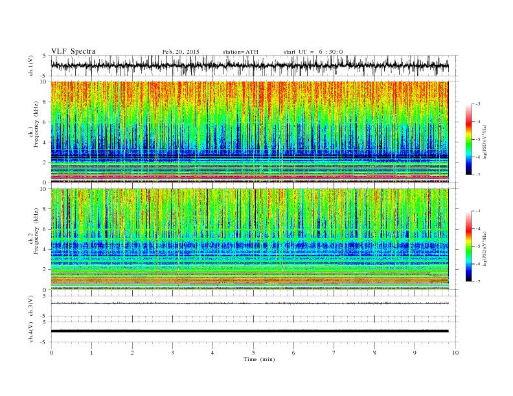Click time axis tick label "3"
This screenshot has width=513, height=396.
[172, 353]
